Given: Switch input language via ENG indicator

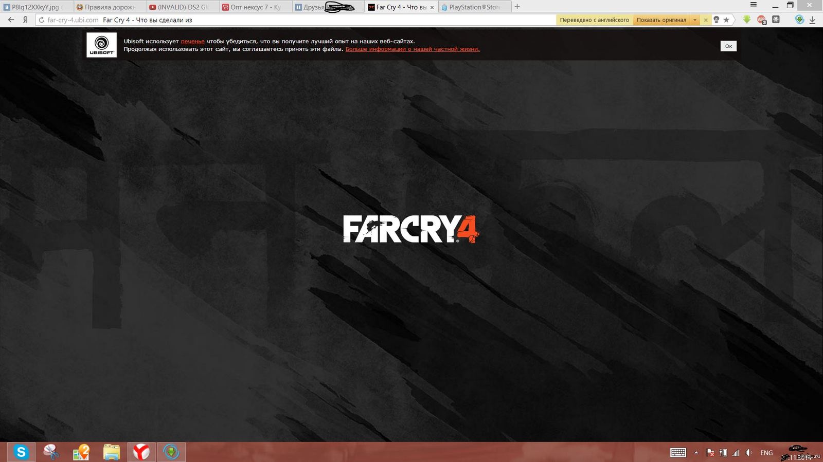Looking at the screenshot, I should pos(766,453).
